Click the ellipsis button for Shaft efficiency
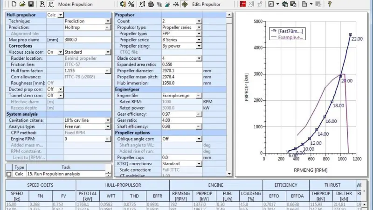Viewport: 373px width, 210px height. tap(199, 126)
